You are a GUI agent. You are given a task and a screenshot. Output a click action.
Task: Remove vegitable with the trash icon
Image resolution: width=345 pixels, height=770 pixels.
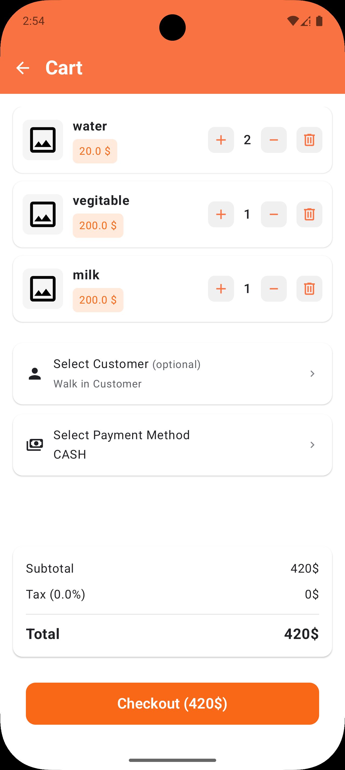pyautogui.click(x=309, y=214)
